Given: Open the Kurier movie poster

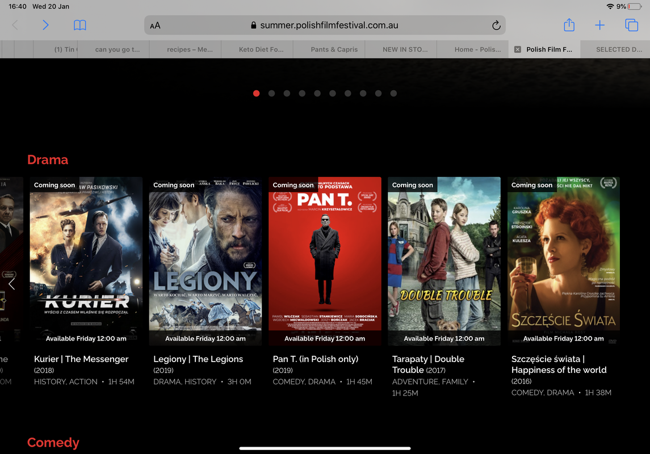Looking at the screenshot, I should click(x=86, y=261).
